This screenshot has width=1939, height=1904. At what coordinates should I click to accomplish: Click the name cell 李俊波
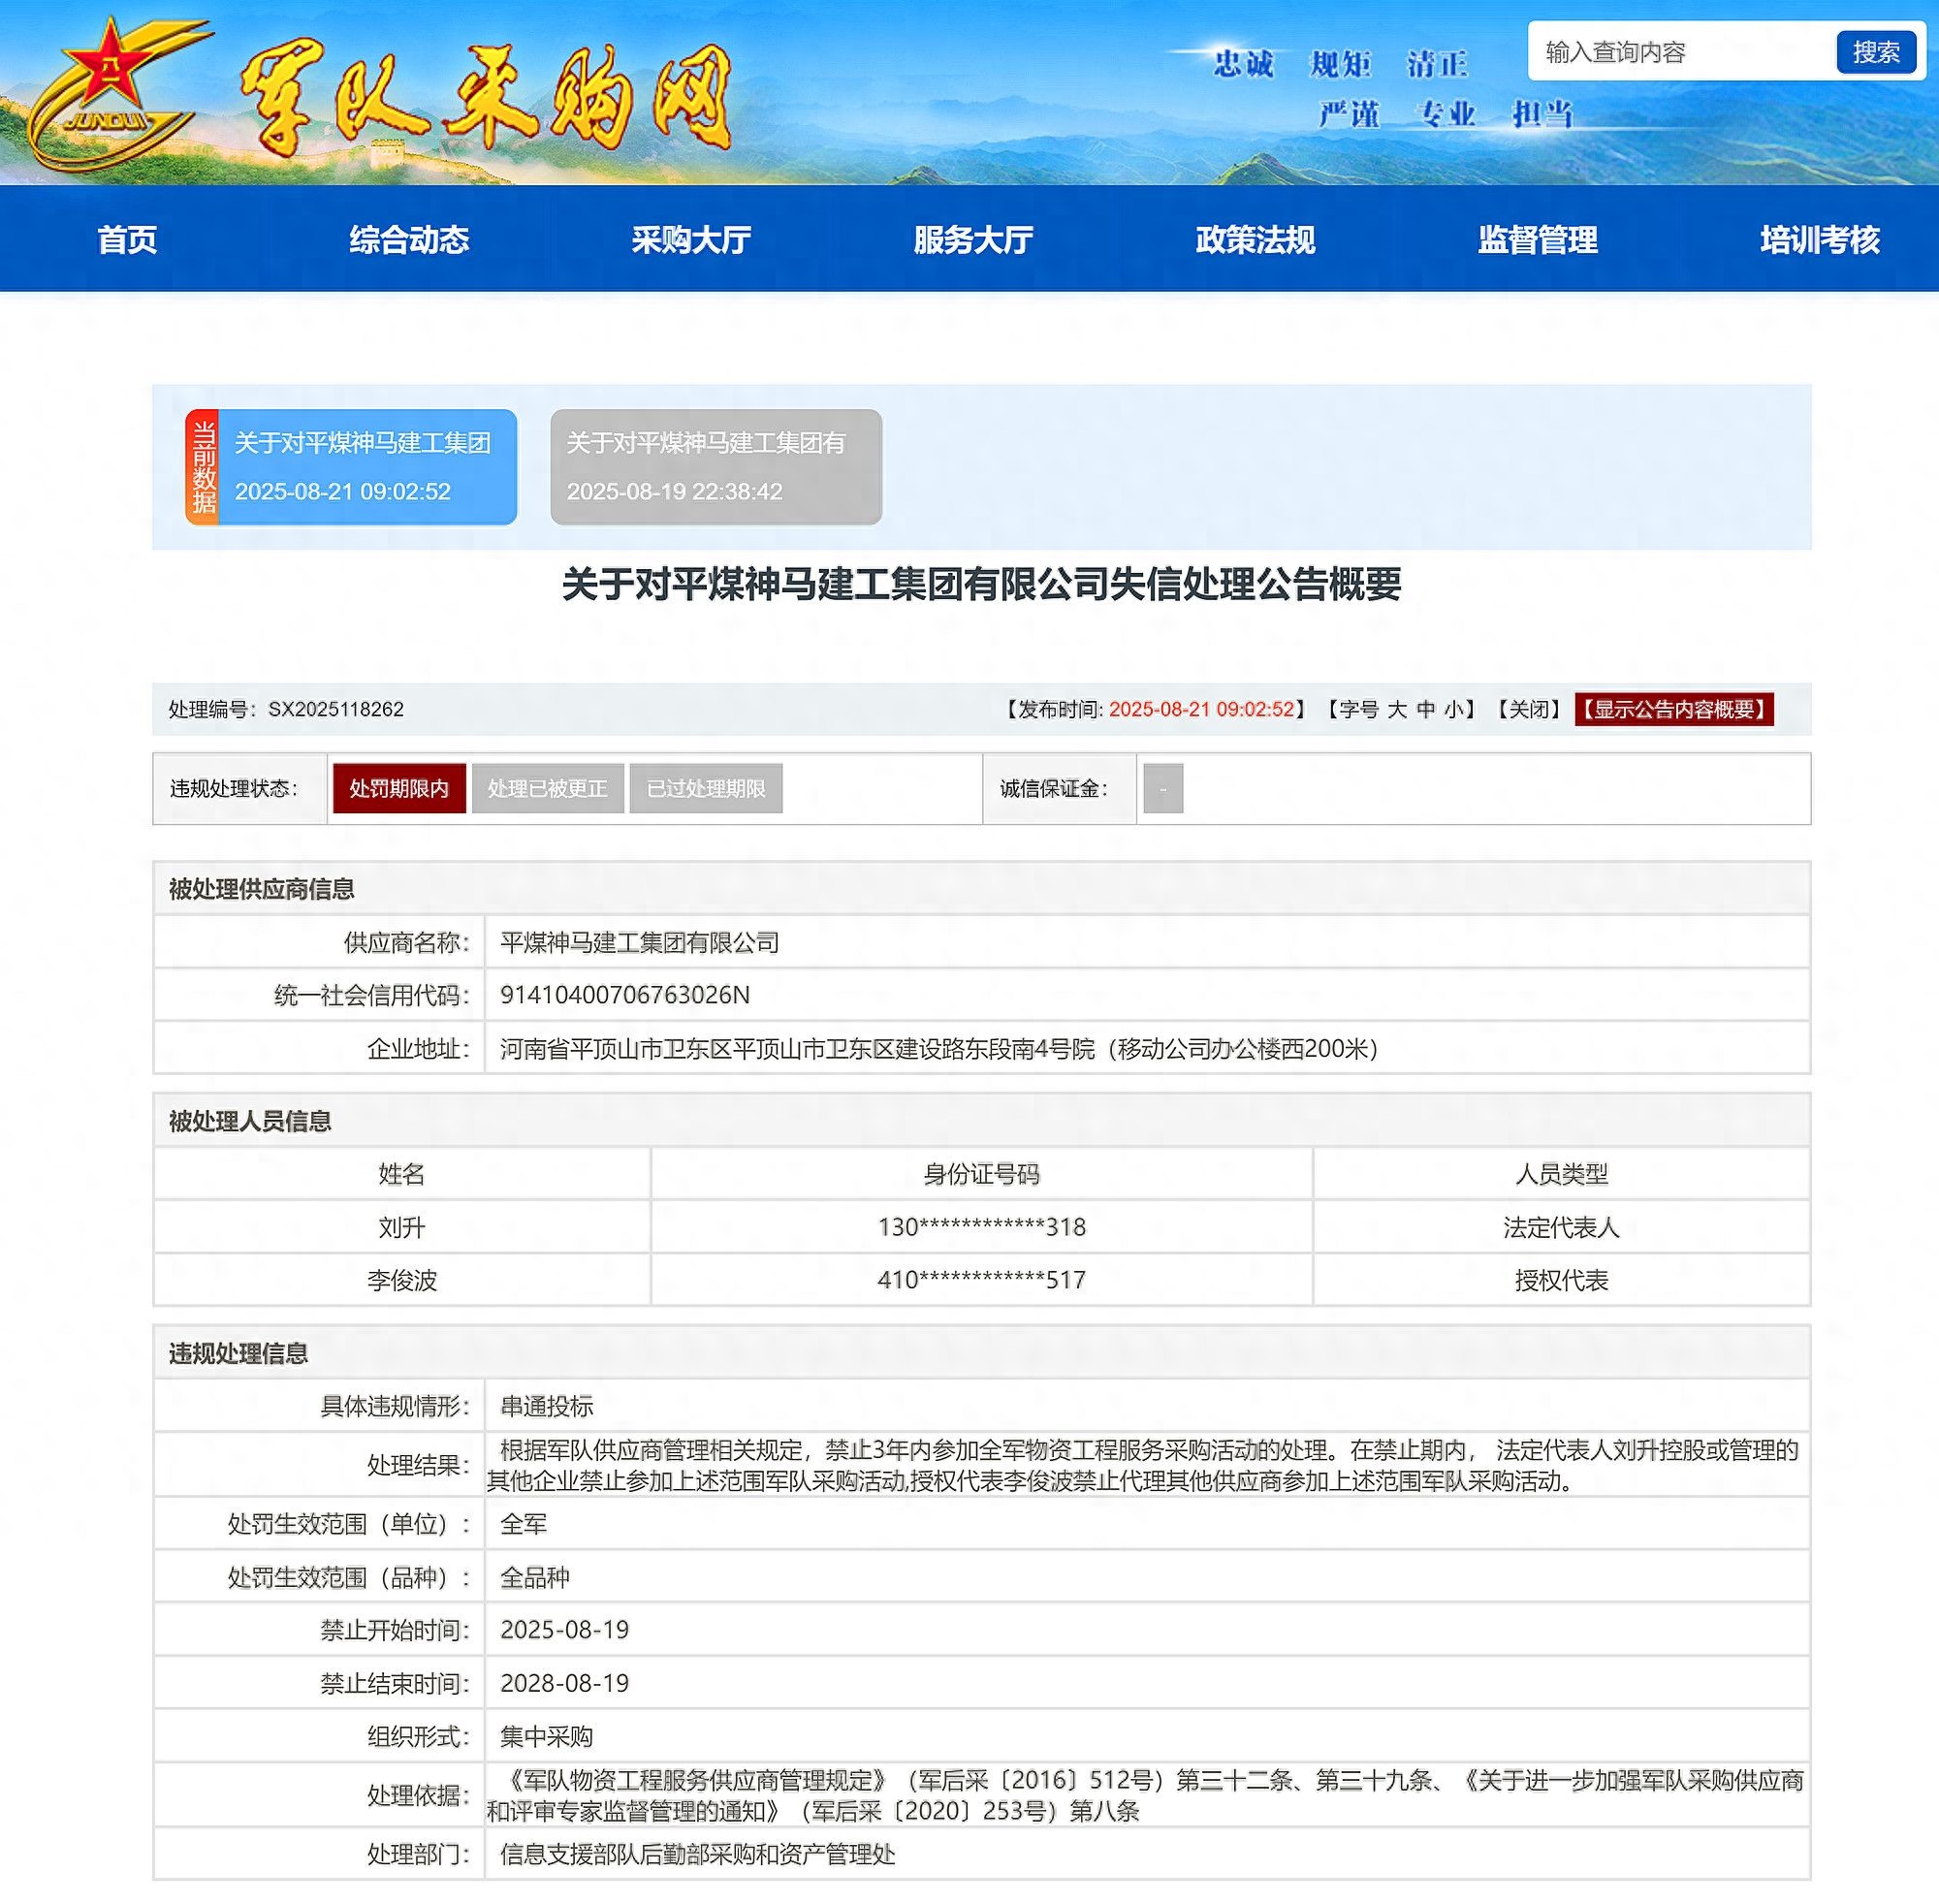(x=402, y=1280)
